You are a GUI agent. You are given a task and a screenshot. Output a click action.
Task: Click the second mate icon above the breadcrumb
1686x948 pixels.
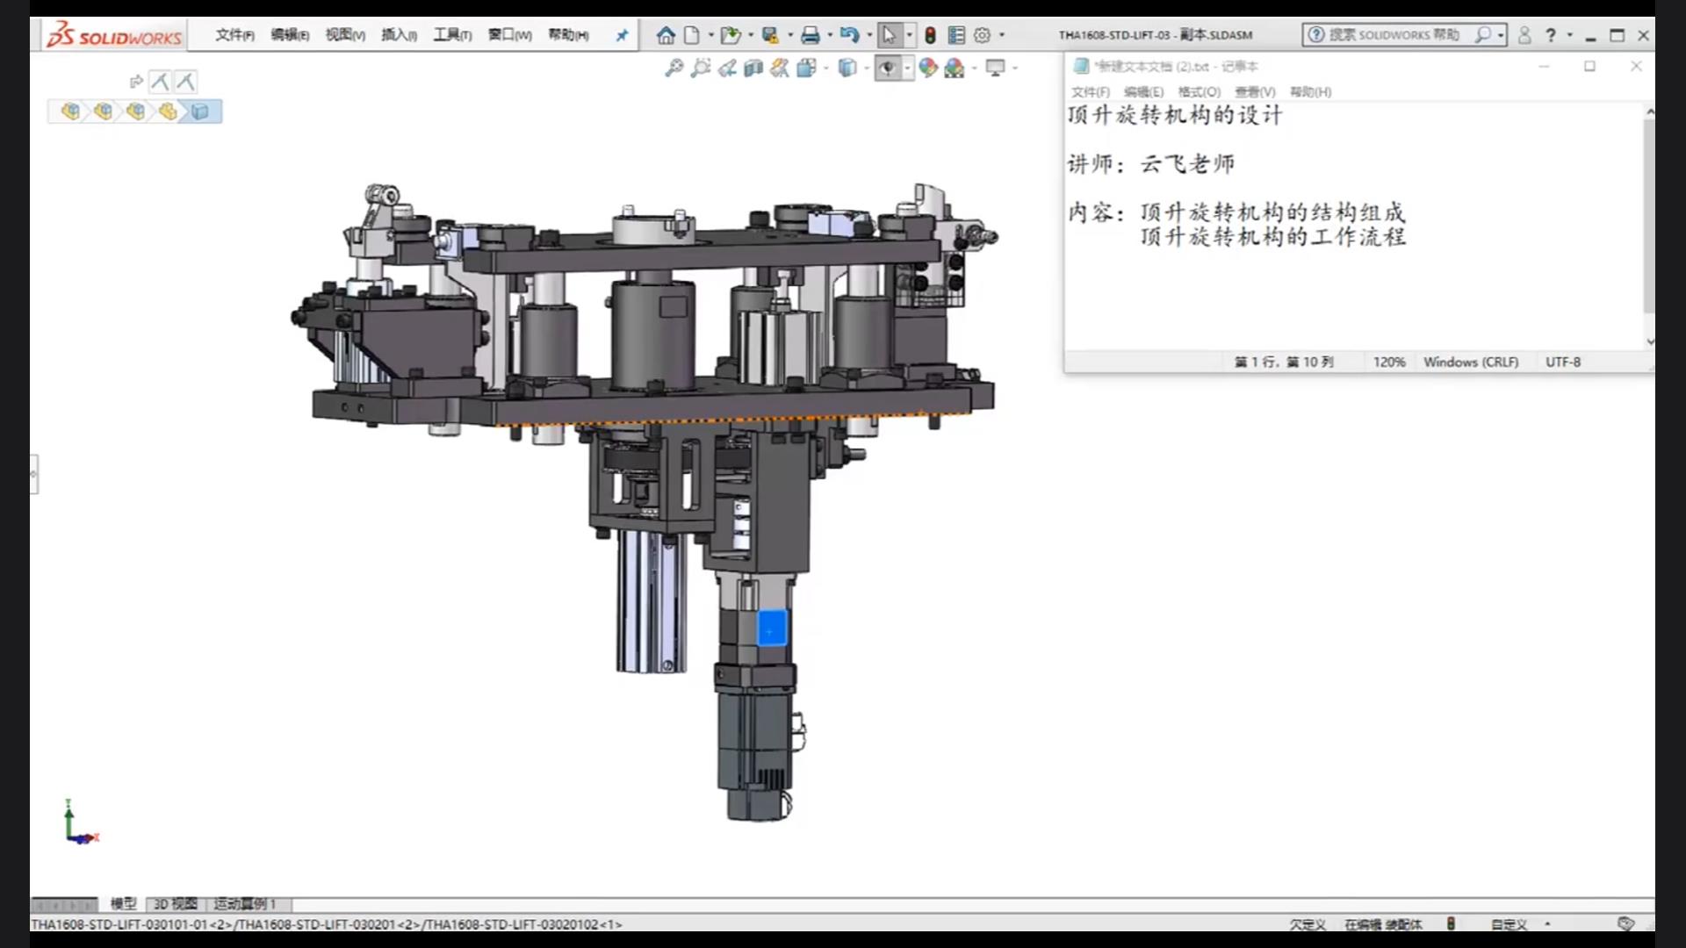(x=185, y=82)
